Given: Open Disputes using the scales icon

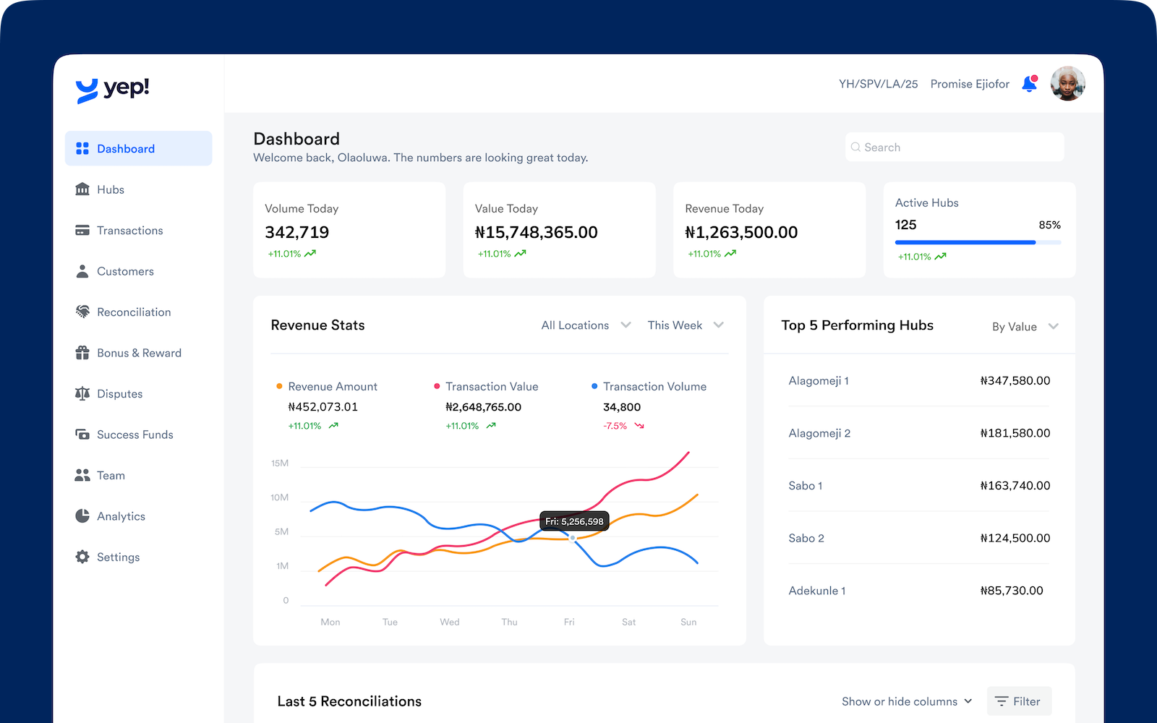Looking at the screenshot, I should 82,394.
